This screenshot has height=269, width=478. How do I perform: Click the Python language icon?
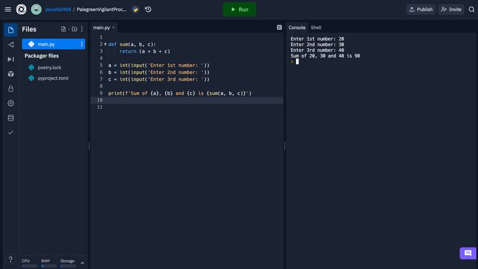(136, 9)
